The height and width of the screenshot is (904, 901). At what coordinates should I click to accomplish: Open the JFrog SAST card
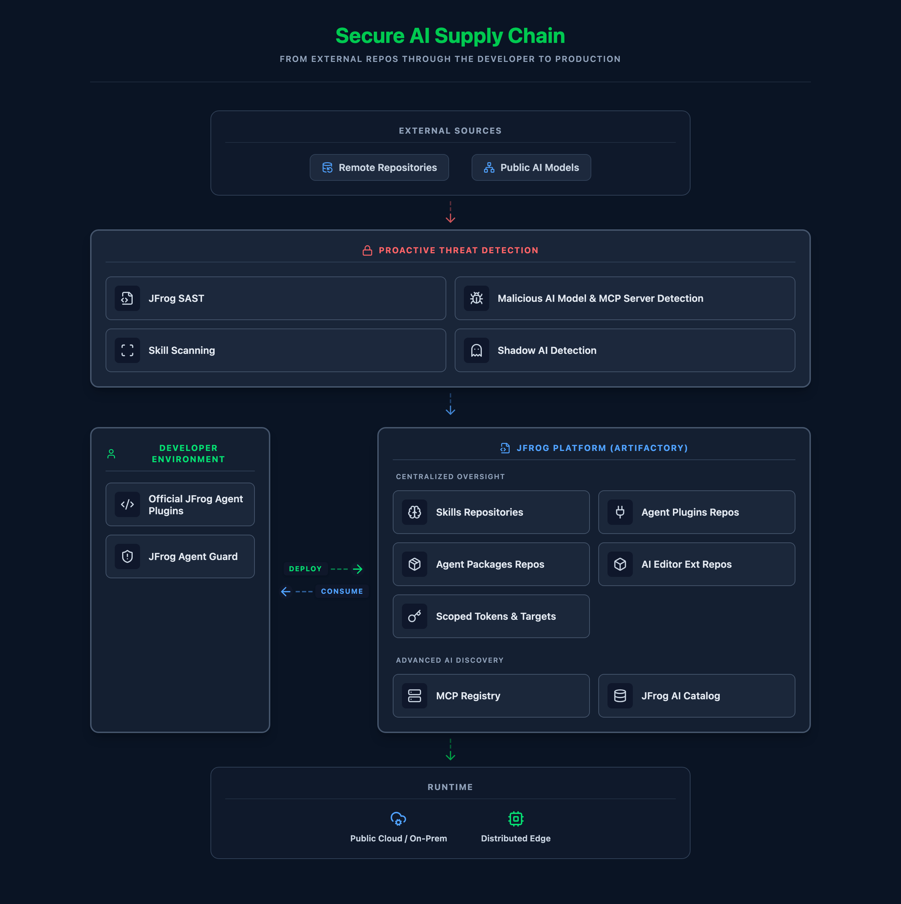point(276,299)
